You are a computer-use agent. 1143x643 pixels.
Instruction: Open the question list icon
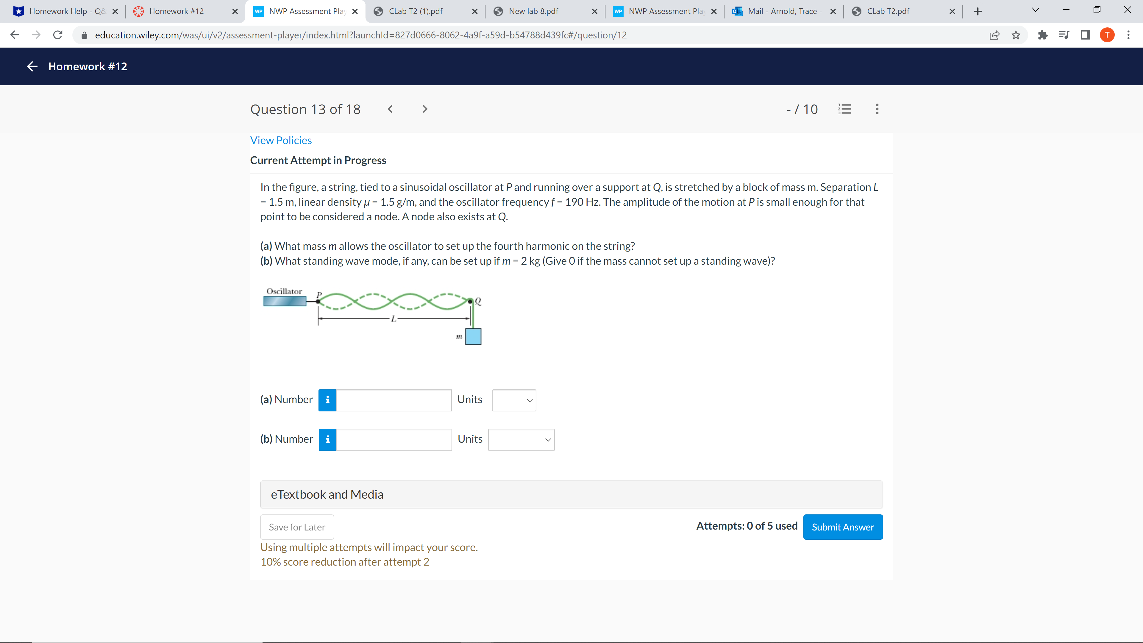click(844, 109)
